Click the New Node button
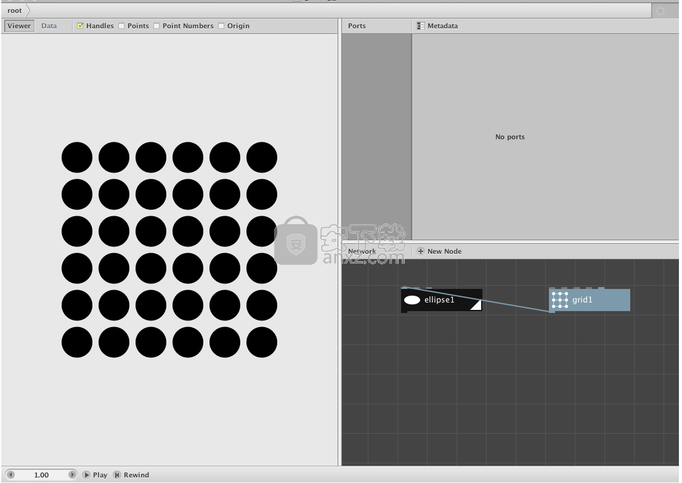This screenshot has width=682, height=483. coord(439,251)
